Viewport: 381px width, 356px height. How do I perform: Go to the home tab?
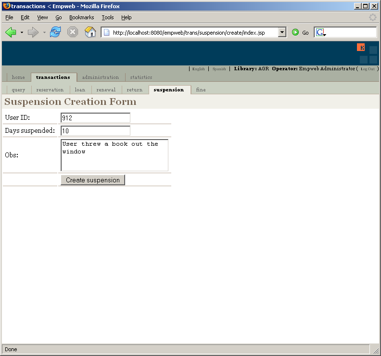(x=18, y=77)
